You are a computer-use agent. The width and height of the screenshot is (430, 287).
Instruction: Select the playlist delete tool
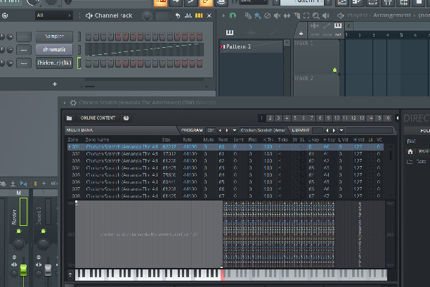click(x=267, y=15)
